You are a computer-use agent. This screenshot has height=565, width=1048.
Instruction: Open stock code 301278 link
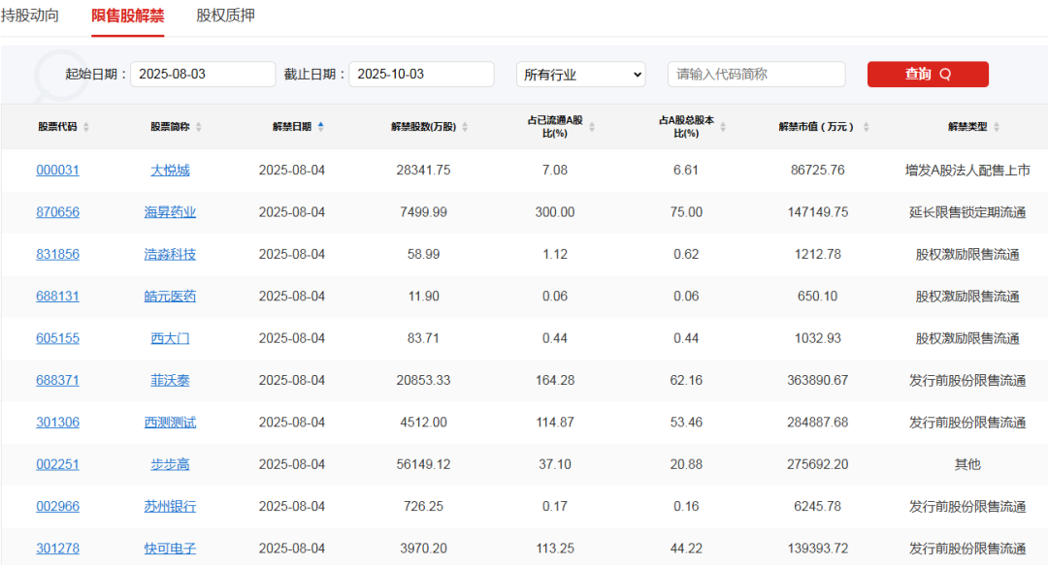[x=57, y=549]
